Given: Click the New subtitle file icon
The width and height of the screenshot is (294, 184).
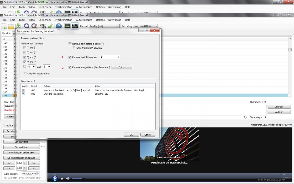Looking at the screenshot, I should (x=4, y=26).
